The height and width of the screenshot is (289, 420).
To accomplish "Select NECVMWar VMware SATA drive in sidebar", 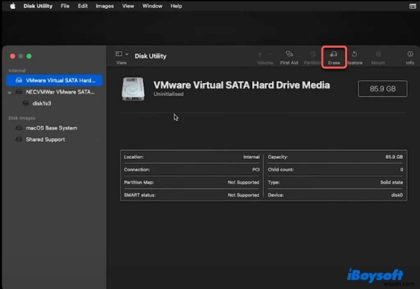I will pos(55,92).
